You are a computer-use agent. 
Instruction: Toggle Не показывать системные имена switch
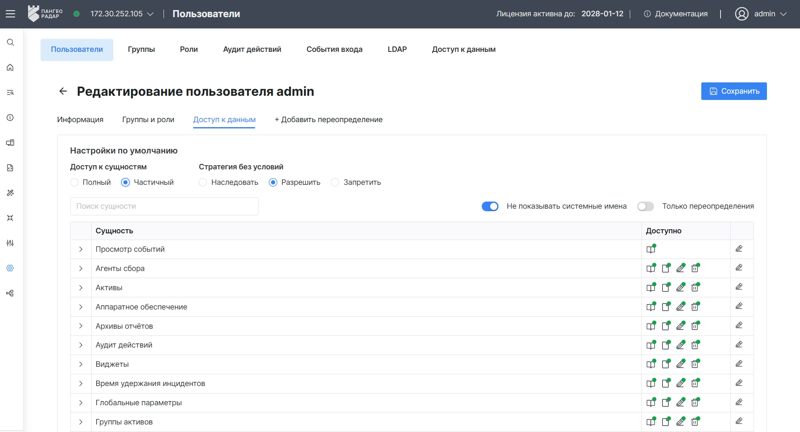[x=490, y=206]
